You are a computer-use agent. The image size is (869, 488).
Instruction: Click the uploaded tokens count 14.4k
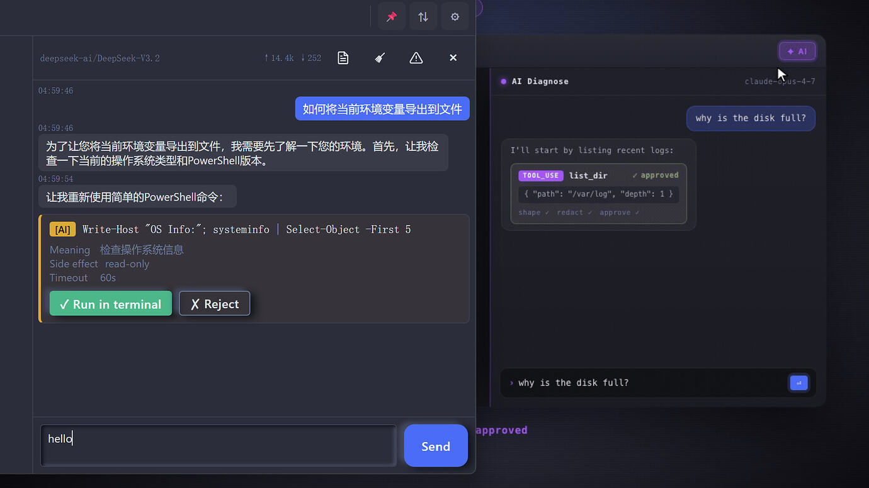pyautogui.click(x=279, y=58)
